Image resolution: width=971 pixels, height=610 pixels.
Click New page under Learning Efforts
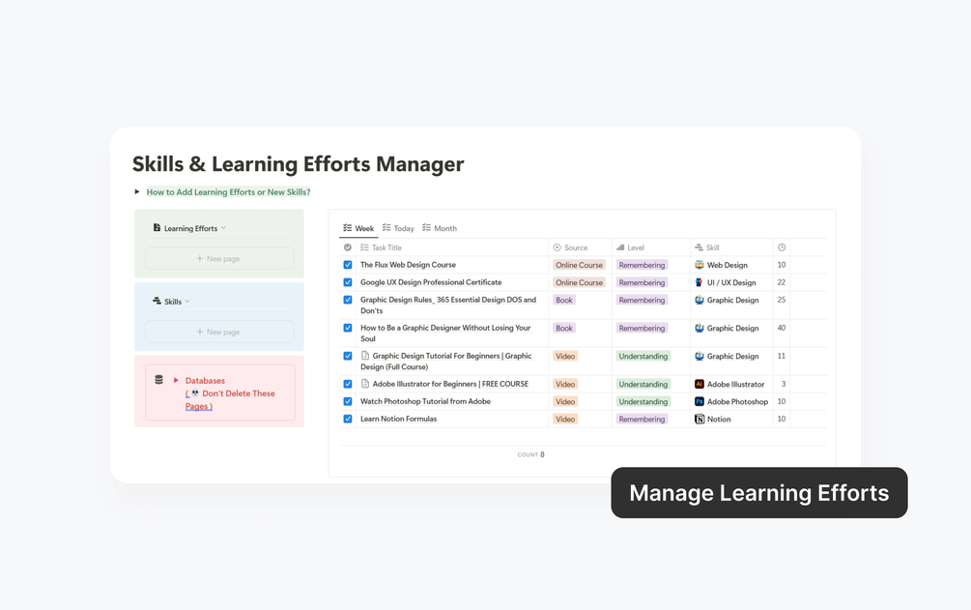[x=219, y=258]
